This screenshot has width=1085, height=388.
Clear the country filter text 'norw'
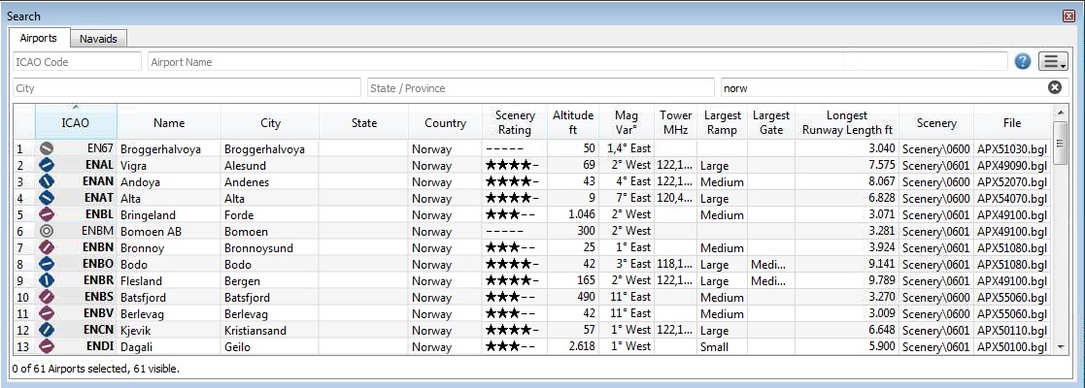[x=1055, y=87]
